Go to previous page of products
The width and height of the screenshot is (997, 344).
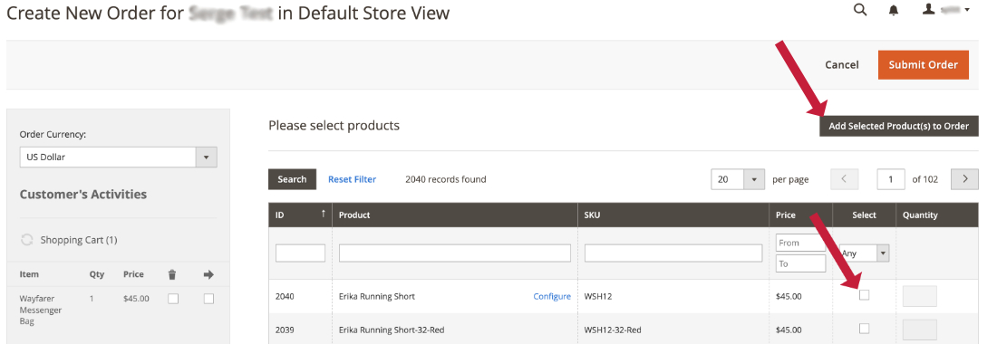[845, 179]
